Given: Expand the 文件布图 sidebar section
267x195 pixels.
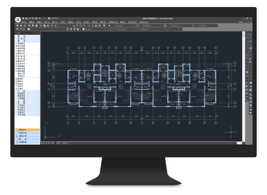Looking at the screenshot, I should 27,115.
